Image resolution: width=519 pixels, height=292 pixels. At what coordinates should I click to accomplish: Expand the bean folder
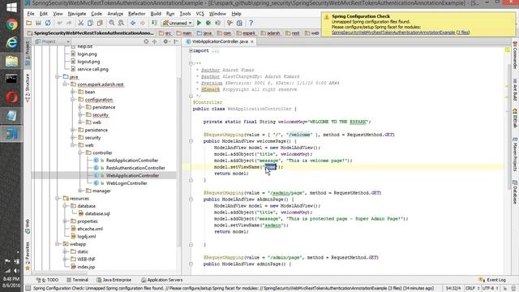pos(72,92)
